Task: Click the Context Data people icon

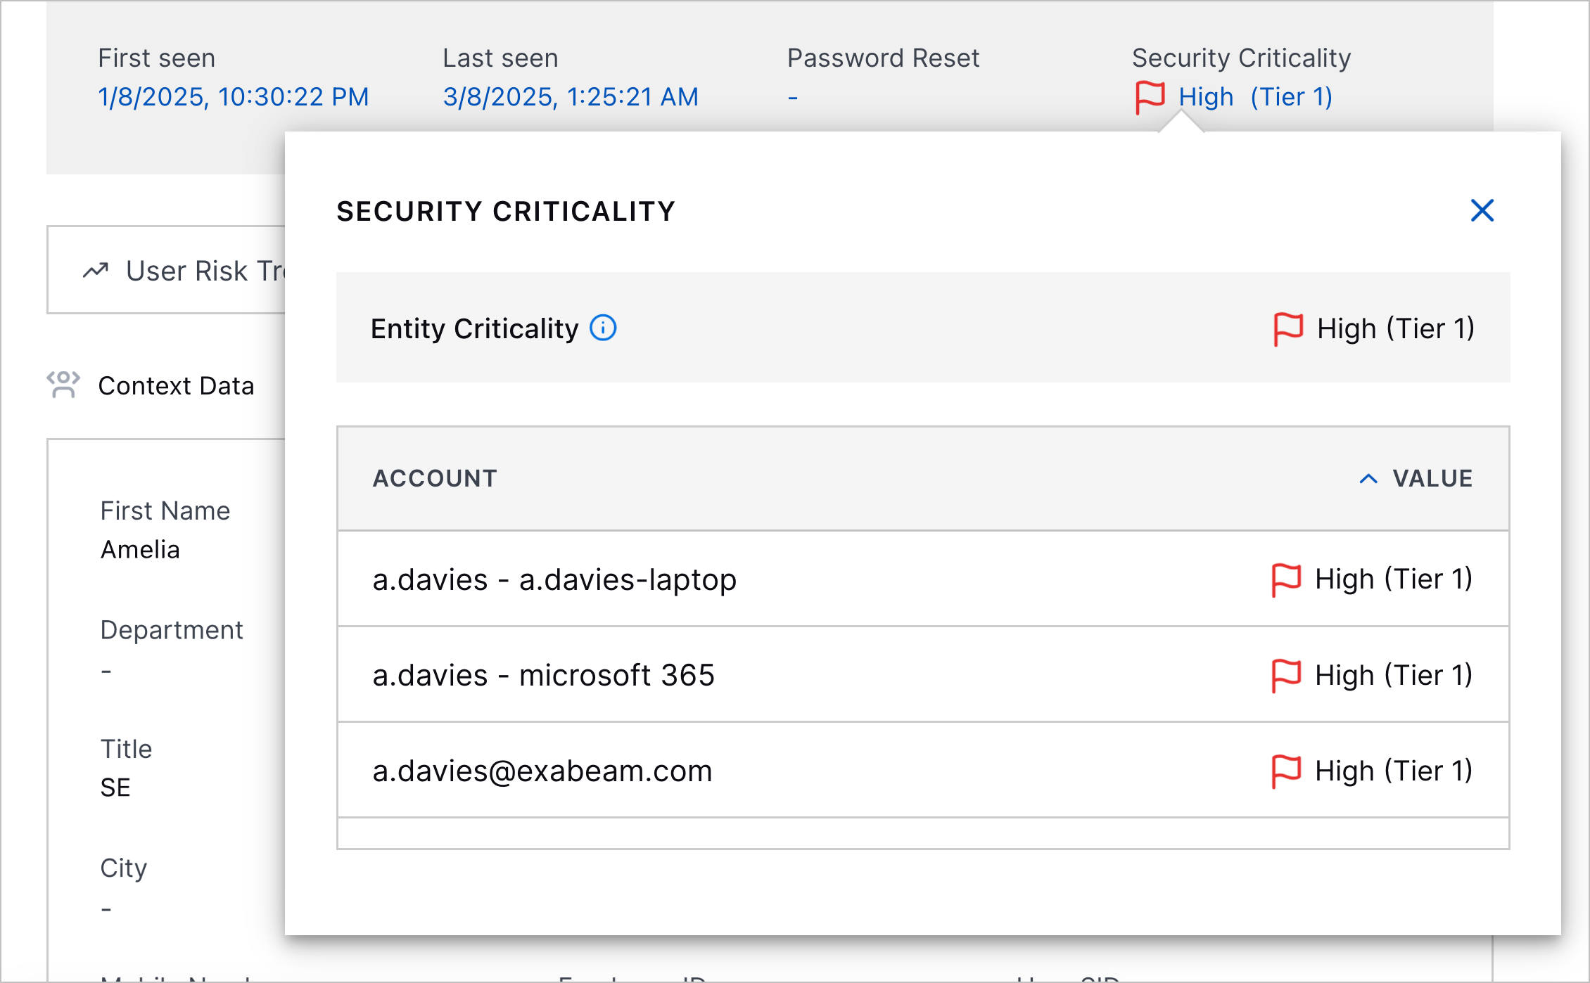Action: tap(63, 385)
